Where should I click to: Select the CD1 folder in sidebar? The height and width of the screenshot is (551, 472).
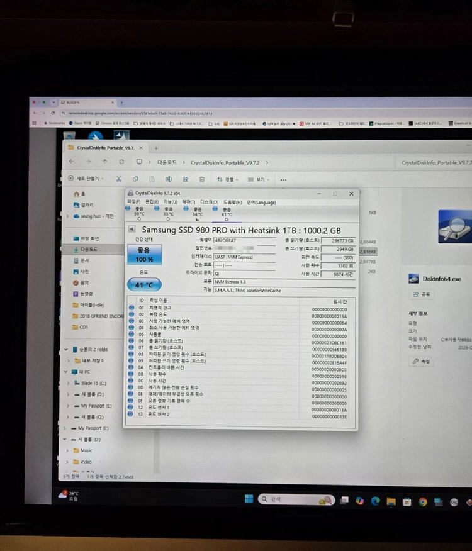tap(80, 327)
